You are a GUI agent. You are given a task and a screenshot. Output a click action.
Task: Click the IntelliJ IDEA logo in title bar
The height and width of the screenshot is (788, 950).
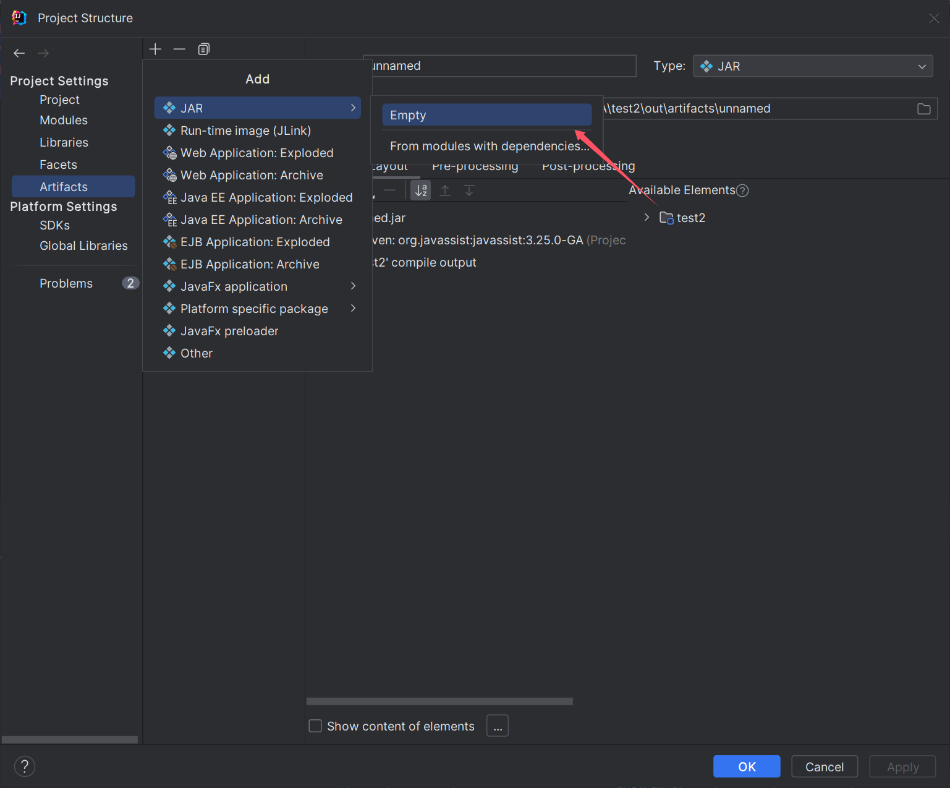point(19,18)
